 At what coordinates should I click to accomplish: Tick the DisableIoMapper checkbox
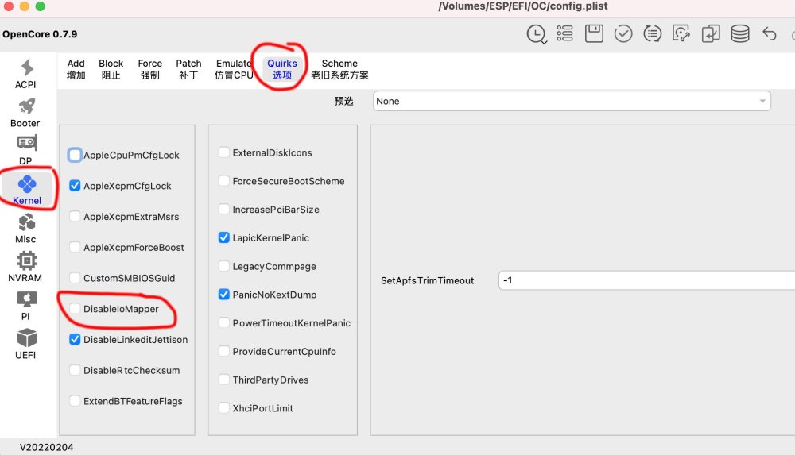[75, 309]
